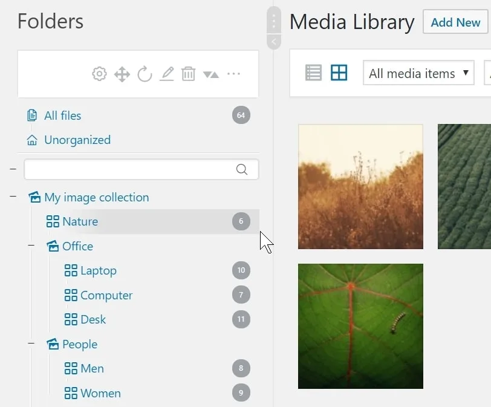Refresh the folder tree

(144, 74)
